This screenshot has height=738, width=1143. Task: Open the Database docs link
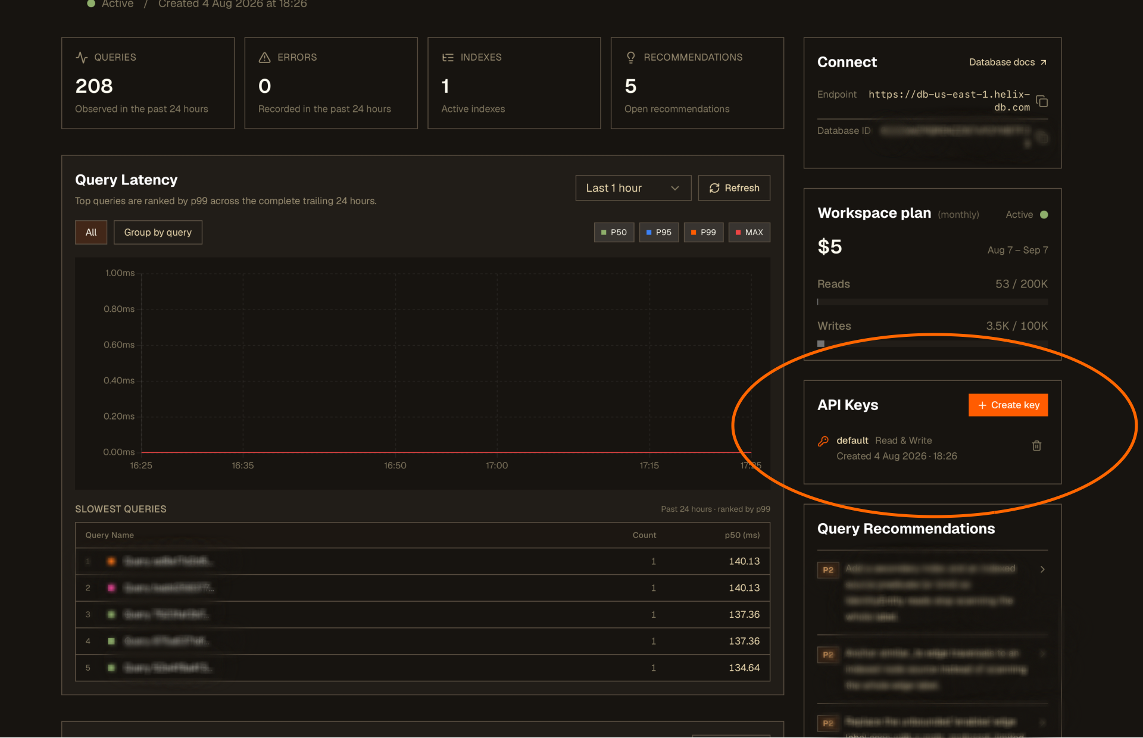point(1007,62)
